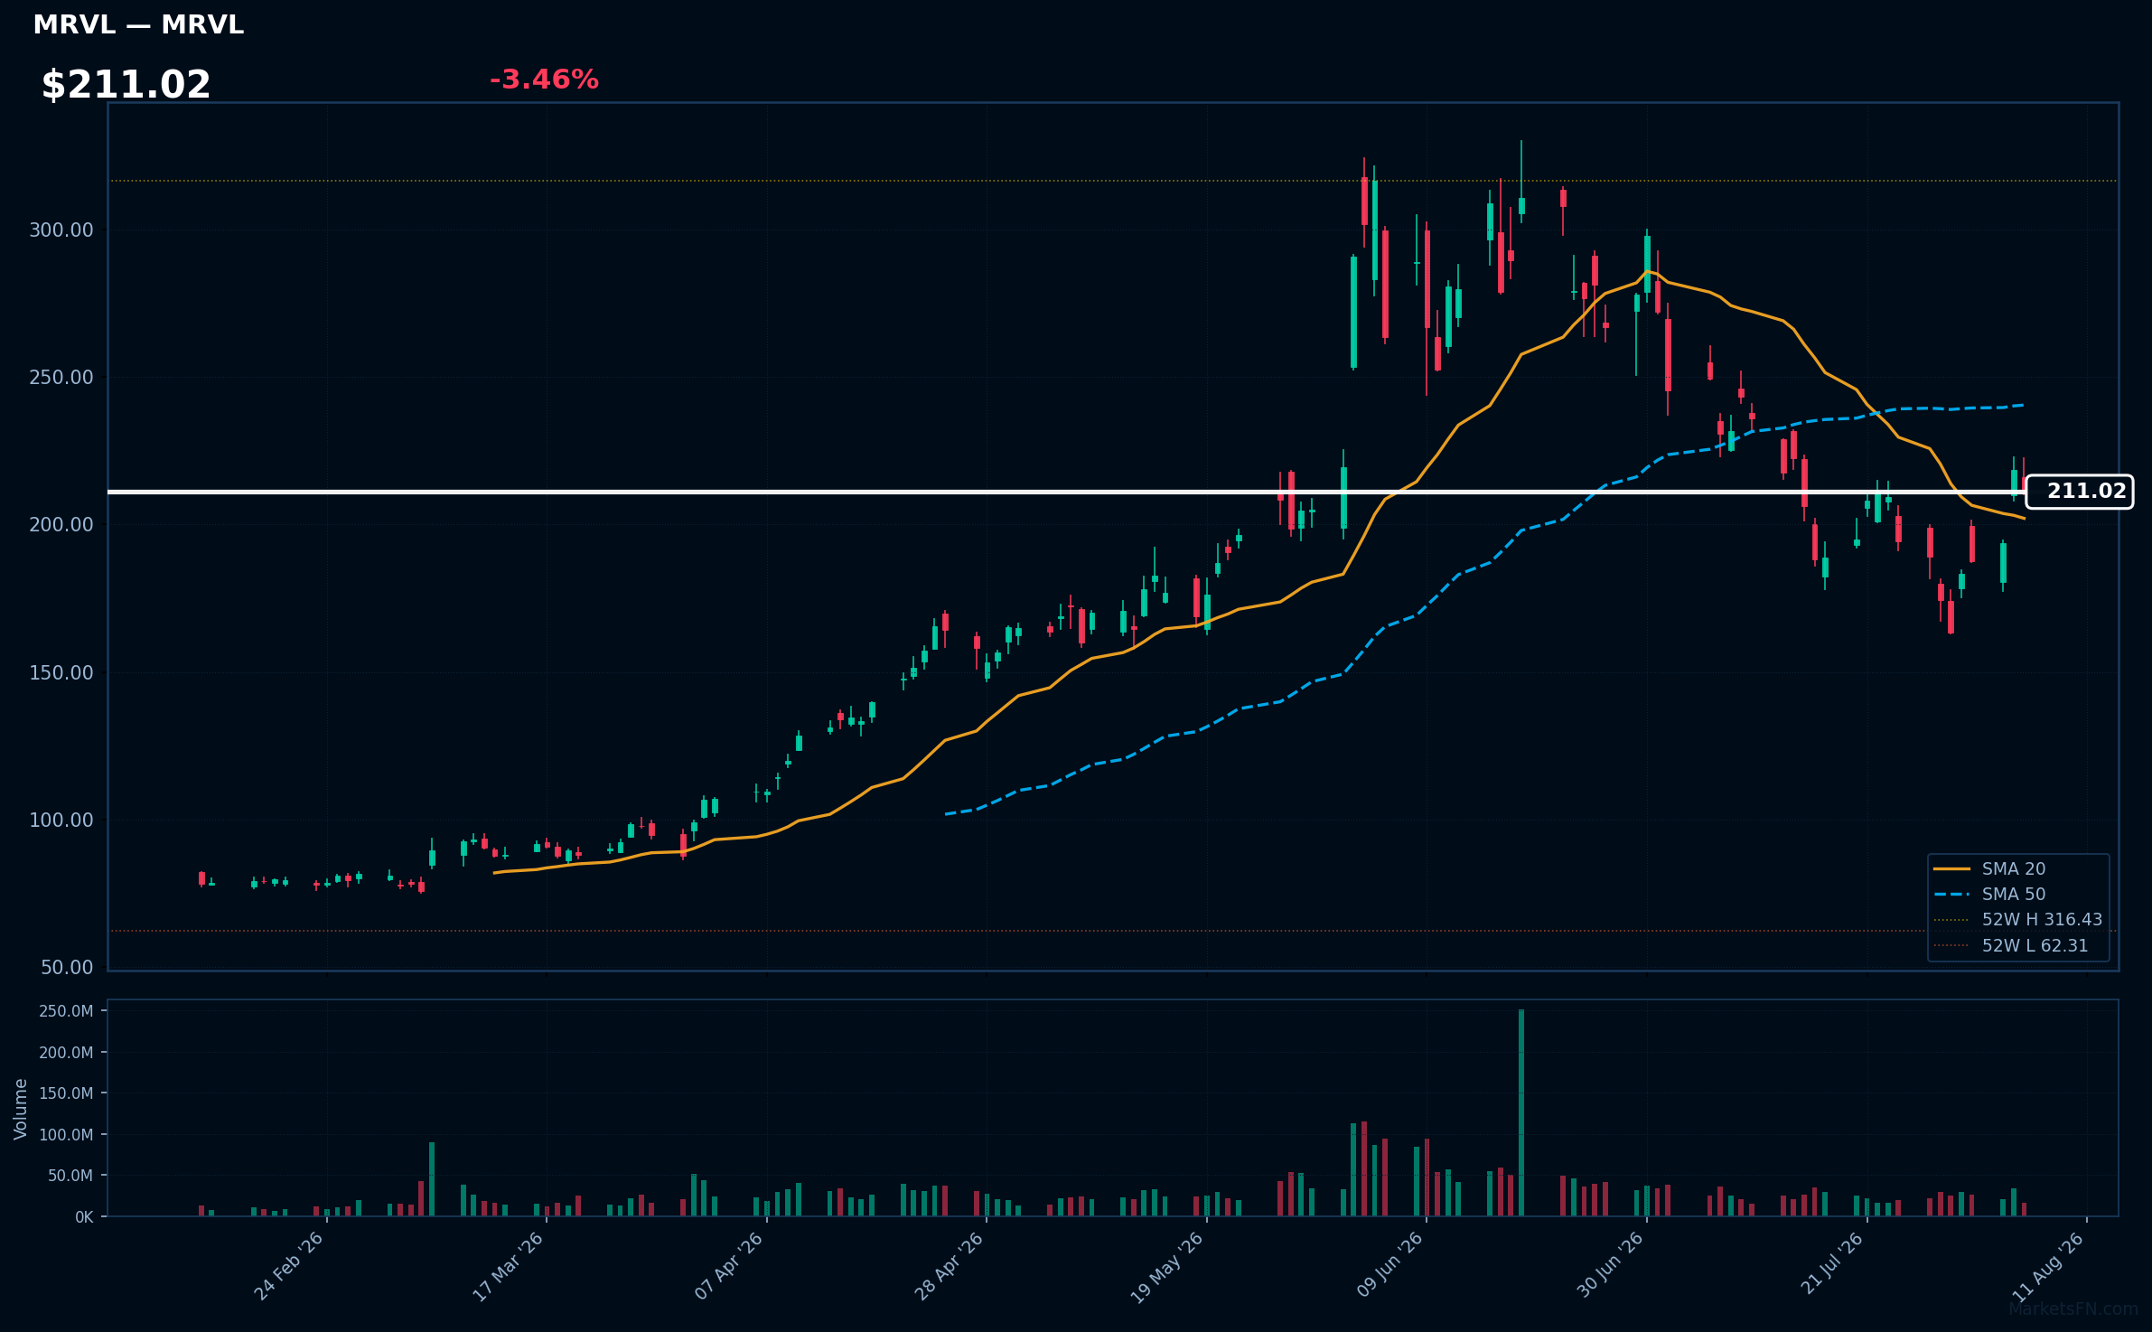2152x1332 pixels.
Task: Select the $211.02 price headline
Action: 126,85
